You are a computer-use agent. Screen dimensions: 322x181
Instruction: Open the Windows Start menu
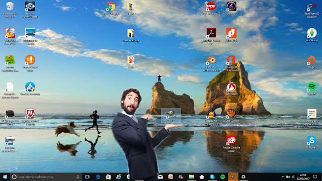coord(5,176)
